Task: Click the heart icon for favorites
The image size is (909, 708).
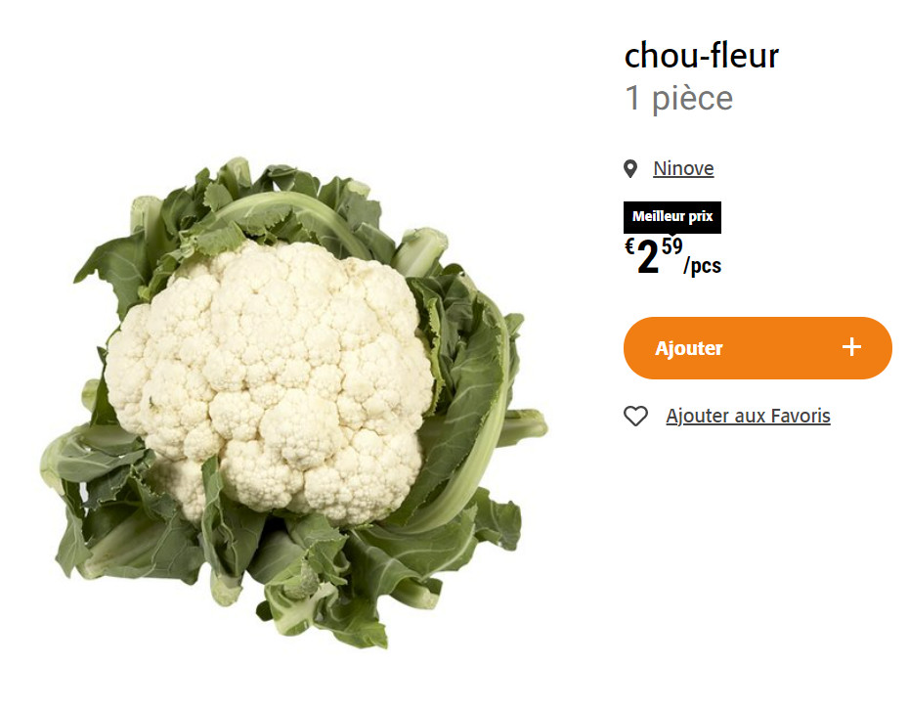Action: pos(635,416)
